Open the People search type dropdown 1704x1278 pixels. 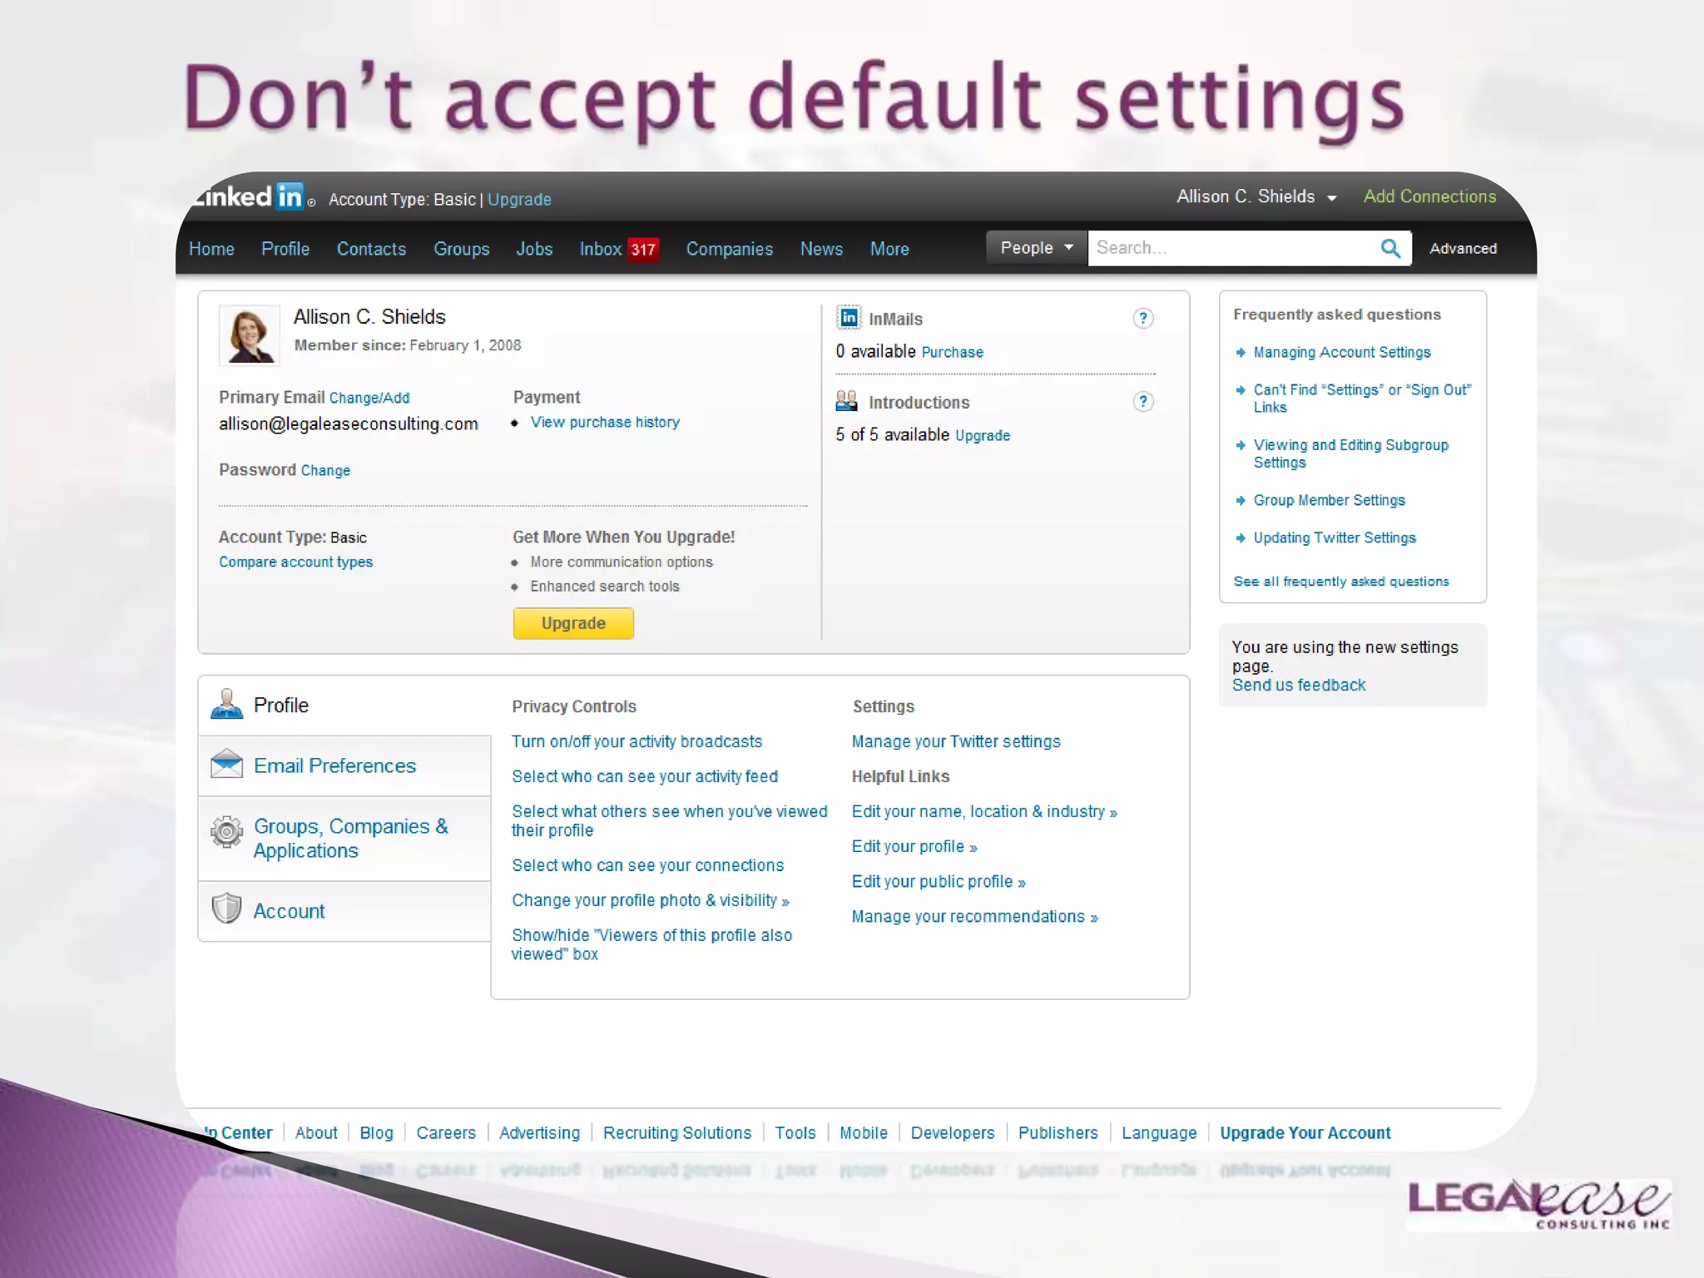point(1036,248)
